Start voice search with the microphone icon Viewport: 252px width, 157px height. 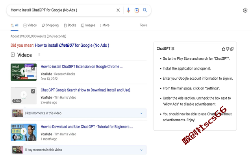point(128,10)
